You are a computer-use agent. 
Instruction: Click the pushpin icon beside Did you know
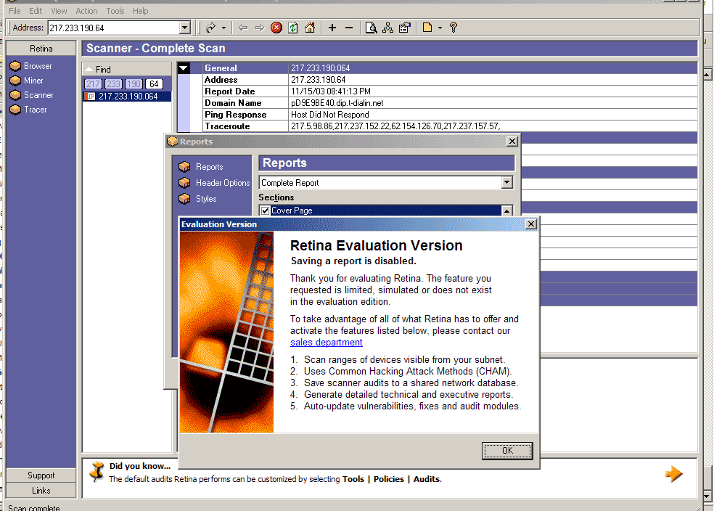coord(97,472)
